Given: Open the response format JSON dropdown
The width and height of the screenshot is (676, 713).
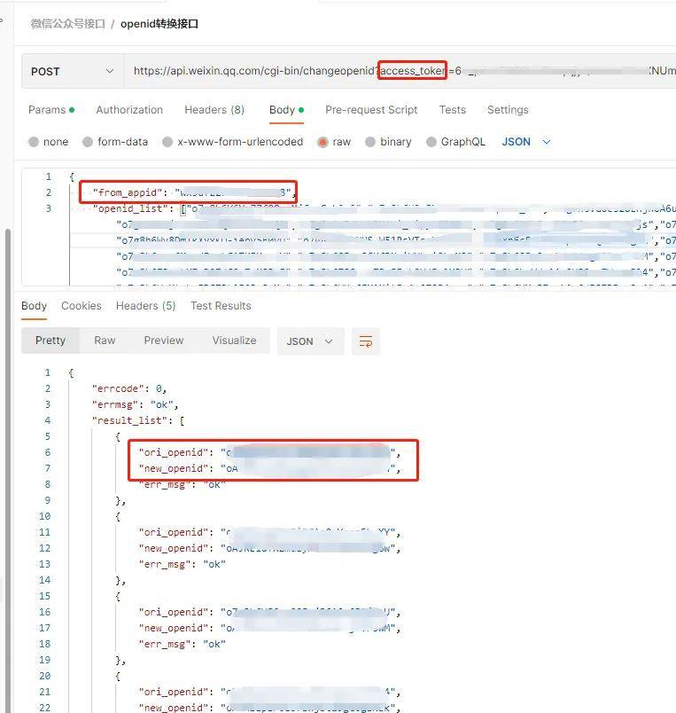Looking at the screenshot, I should pos(310,341).
